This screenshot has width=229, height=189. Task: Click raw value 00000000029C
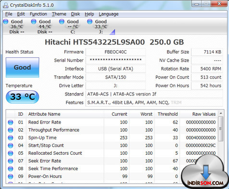click(x=201, y=146)
